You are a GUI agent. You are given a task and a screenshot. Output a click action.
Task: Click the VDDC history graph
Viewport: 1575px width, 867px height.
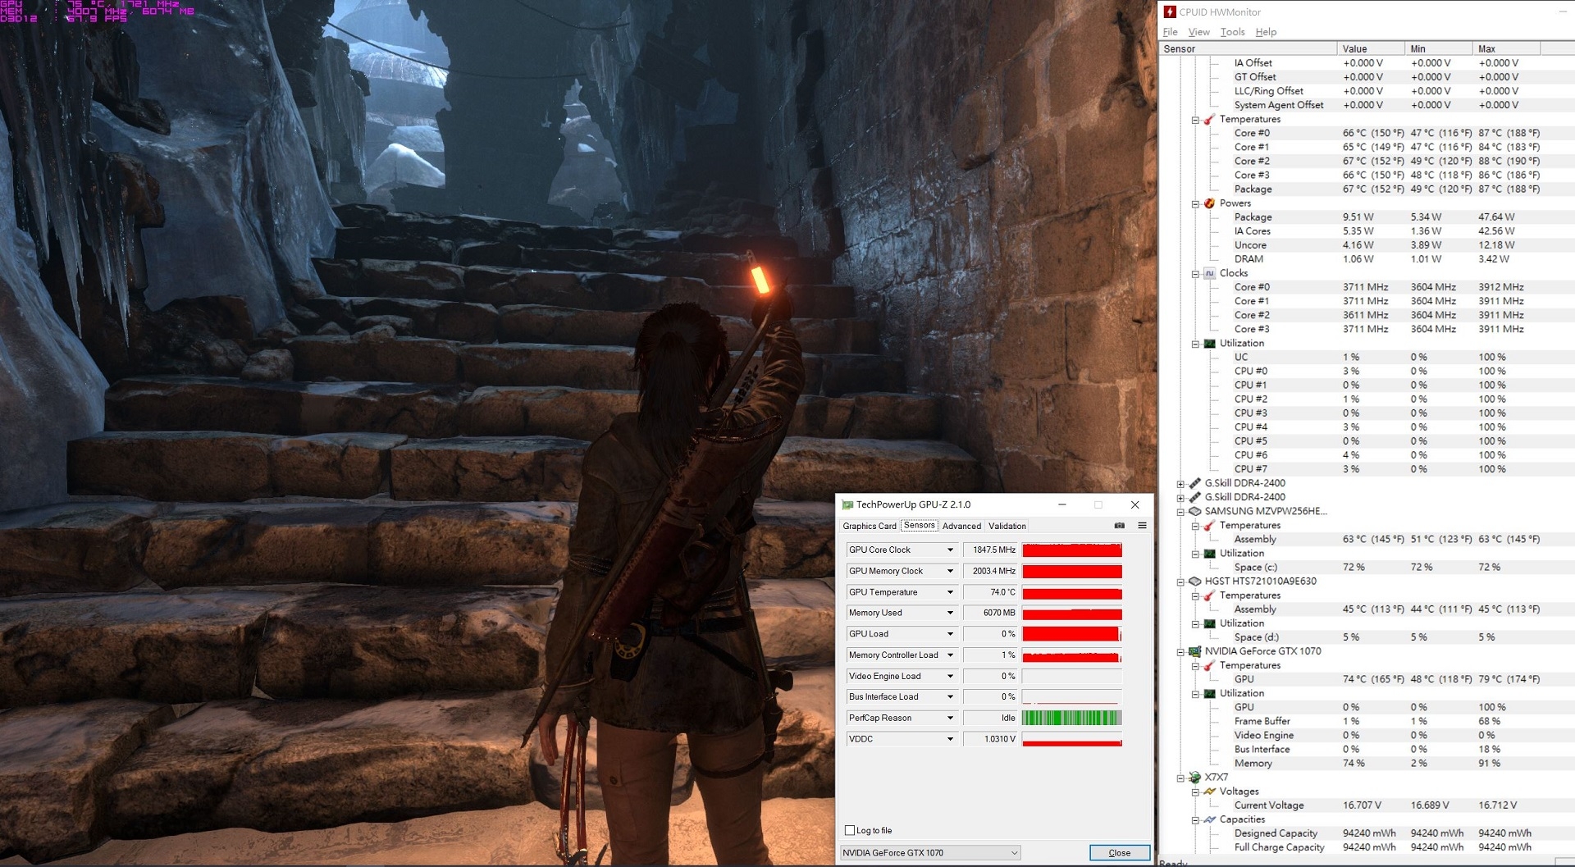1072,739
